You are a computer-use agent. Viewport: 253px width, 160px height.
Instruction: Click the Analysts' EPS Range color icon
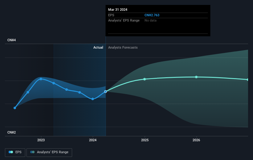pyautogui.click(x=32, y=152)
